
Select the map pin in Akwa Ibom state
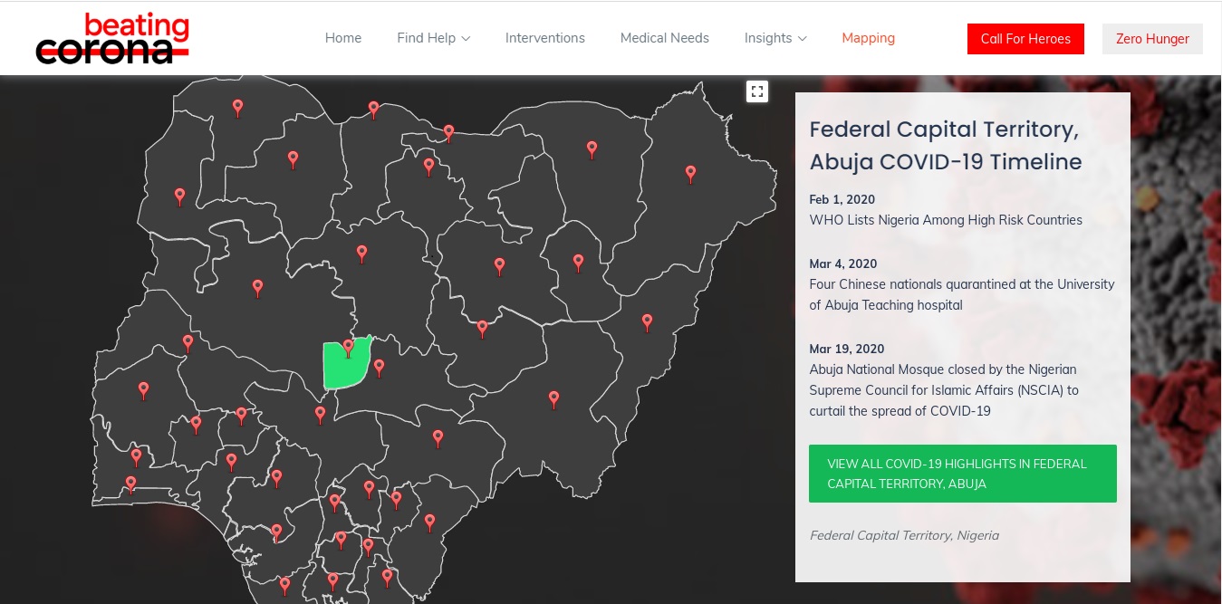point(387,577)
